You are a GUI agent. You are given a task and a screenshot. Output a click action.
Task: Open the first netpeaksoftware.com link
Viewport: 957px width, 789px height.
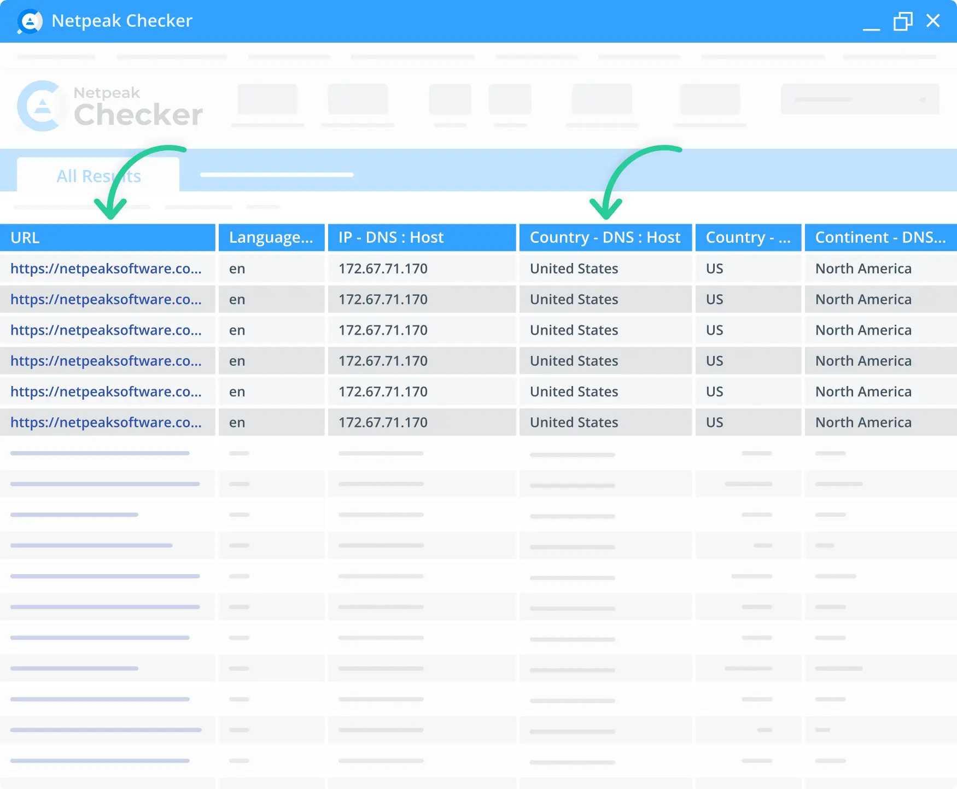tap(107, 268)
